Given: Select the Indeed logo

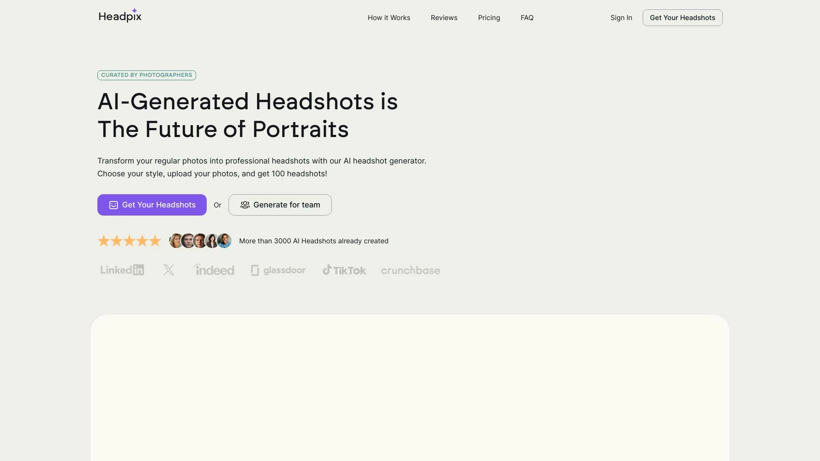Looking at the screenshot, I should click(214, 270).
